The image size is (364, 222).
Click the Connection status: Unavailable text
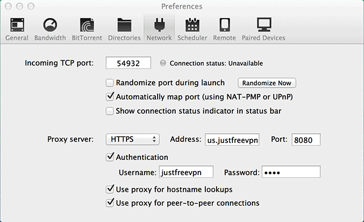(x=216, y=63)
